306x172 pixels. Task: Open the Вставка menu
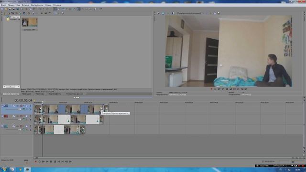(x=25, y=5)
